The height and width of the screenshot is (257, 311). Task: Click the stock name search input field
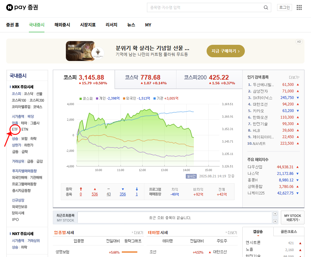point(205,7)
